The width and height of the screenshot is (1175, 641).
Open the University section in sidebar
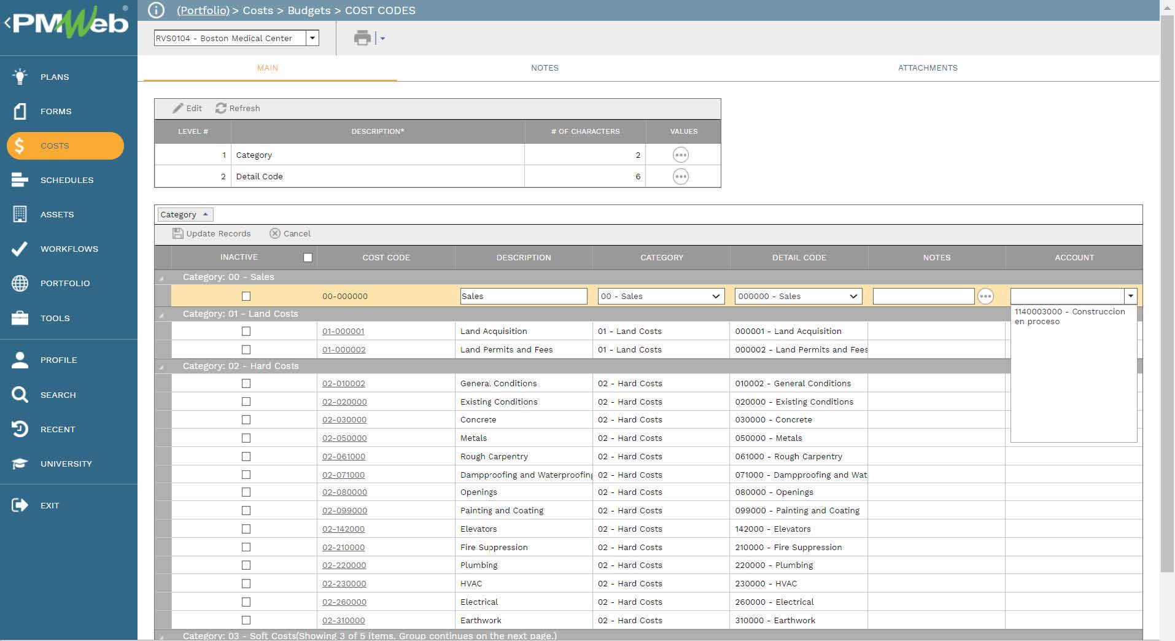[x=66, y=464]
